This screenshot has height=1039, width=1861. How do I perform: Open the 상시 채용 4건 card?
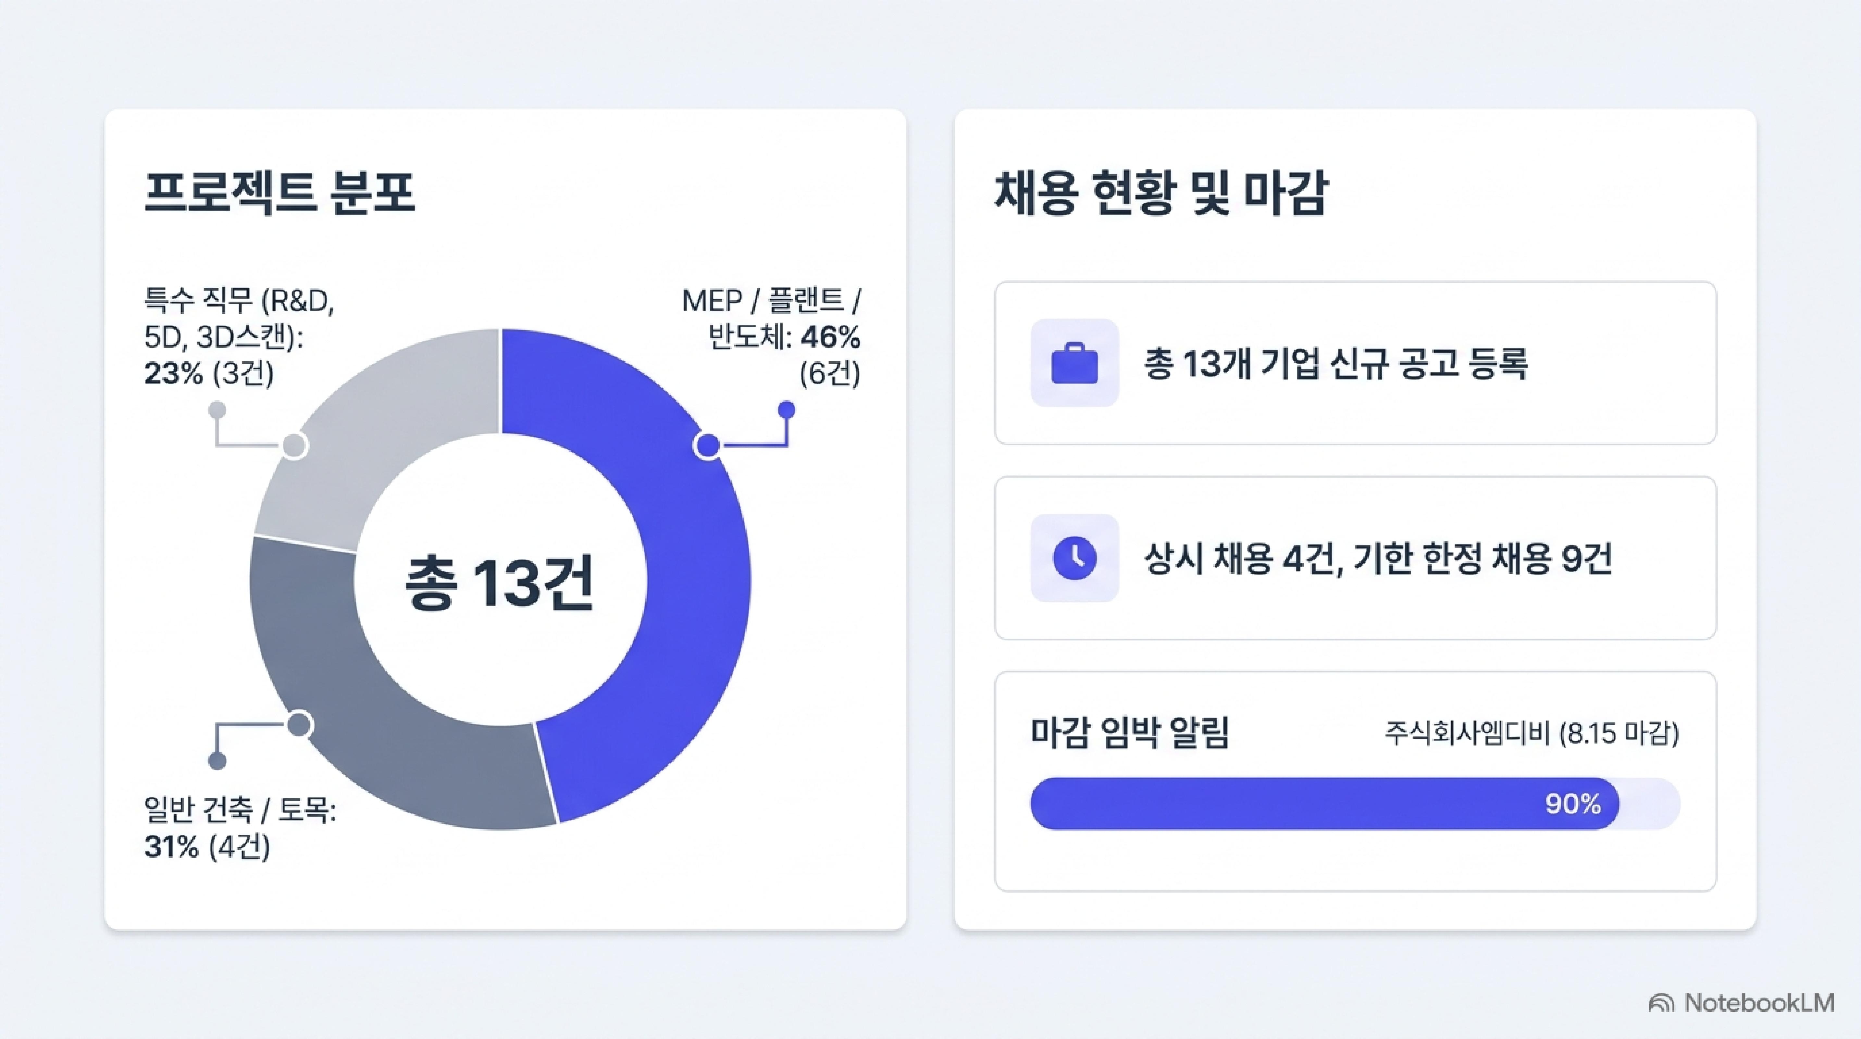pos(1355,557)
